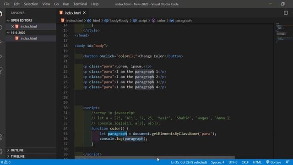Click the Go Live broadcast icon

268,162
